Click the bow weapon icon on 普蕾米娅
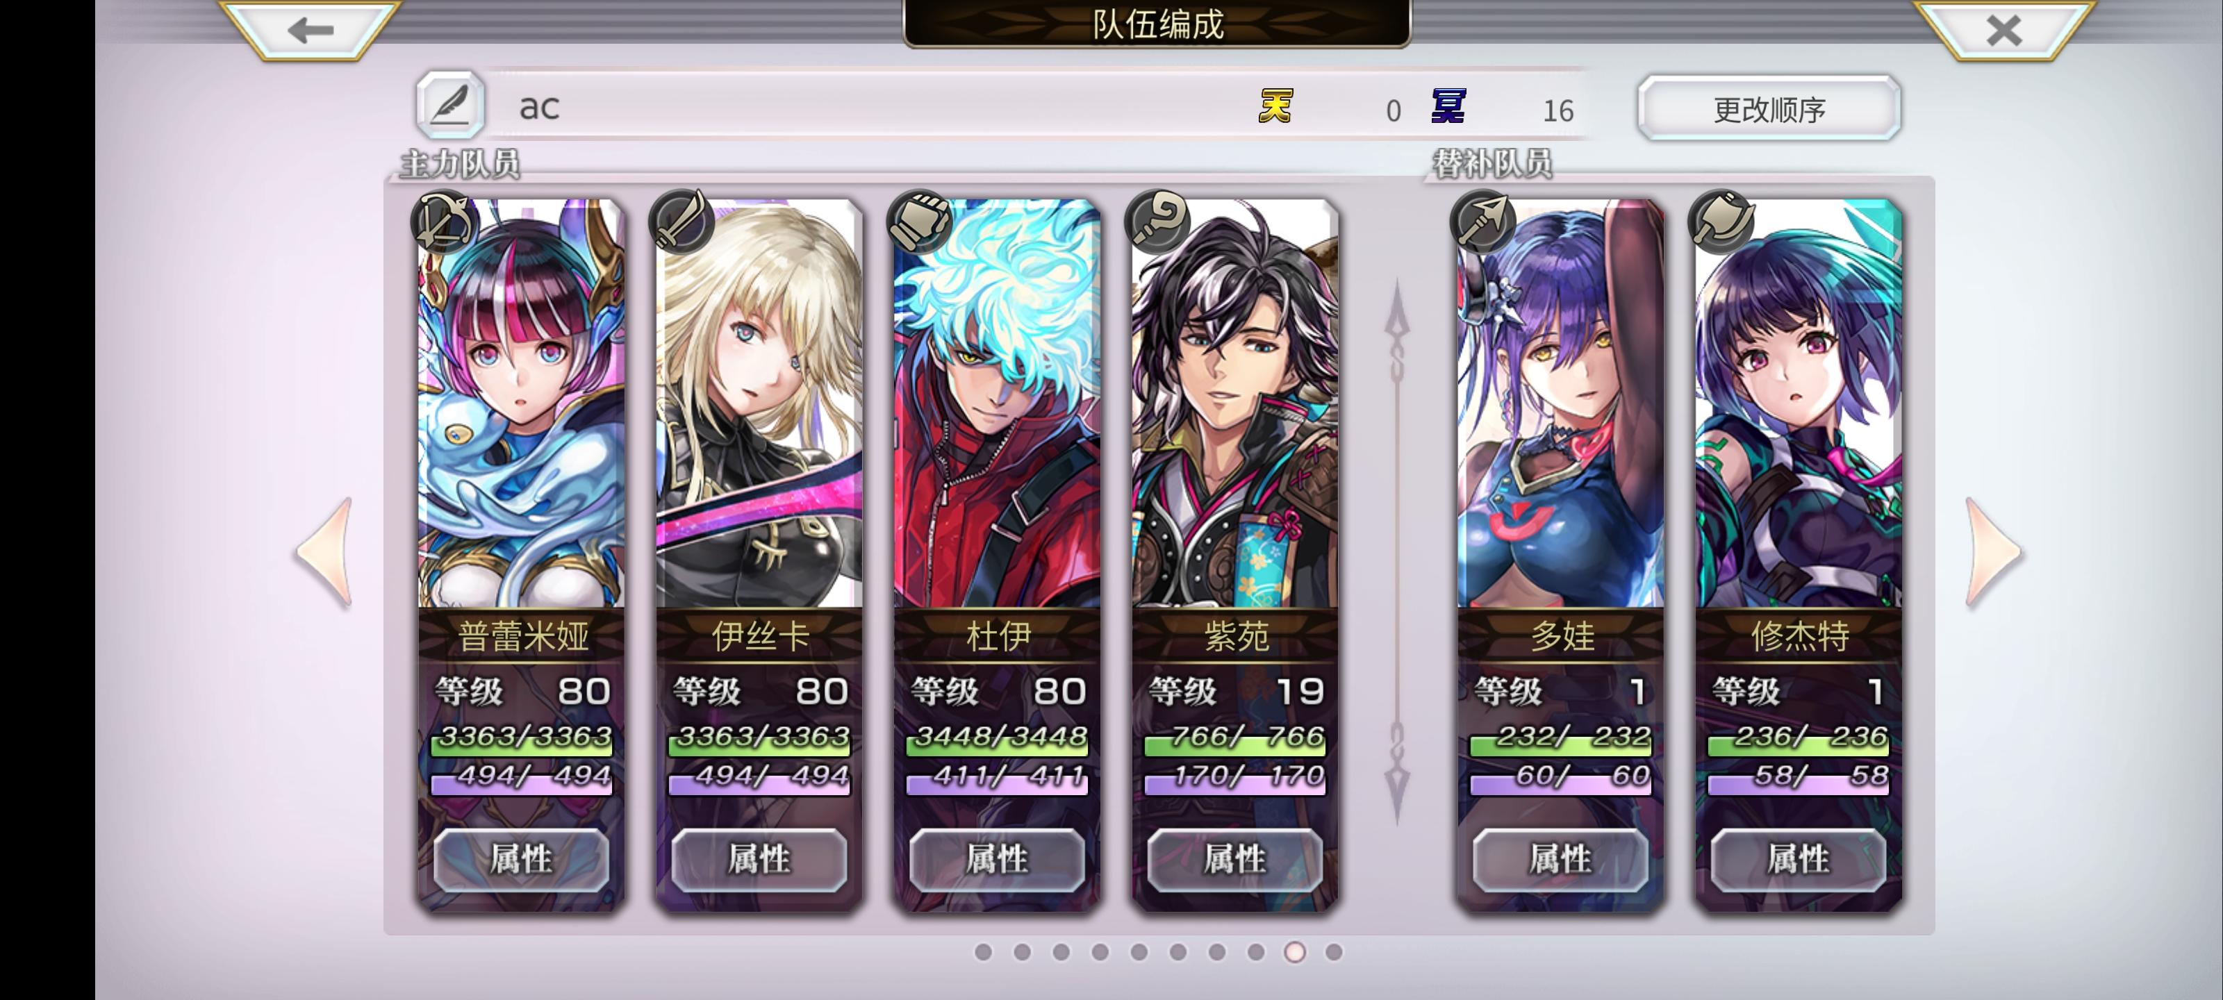 pyautogui.click(x=444, y=222)
